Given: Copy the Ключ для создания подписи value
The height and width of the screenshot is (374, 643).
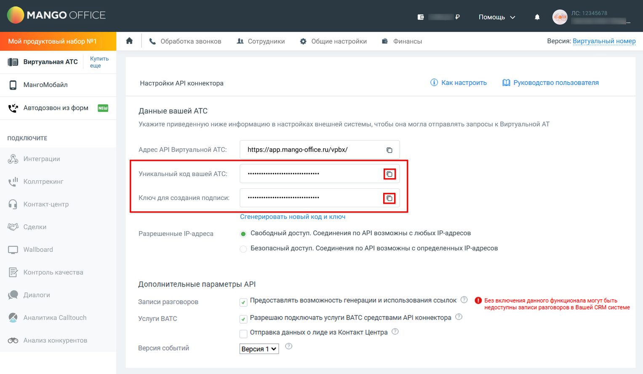Looking at the screenshot, I should pyautogui.click(x=390, y=198).
